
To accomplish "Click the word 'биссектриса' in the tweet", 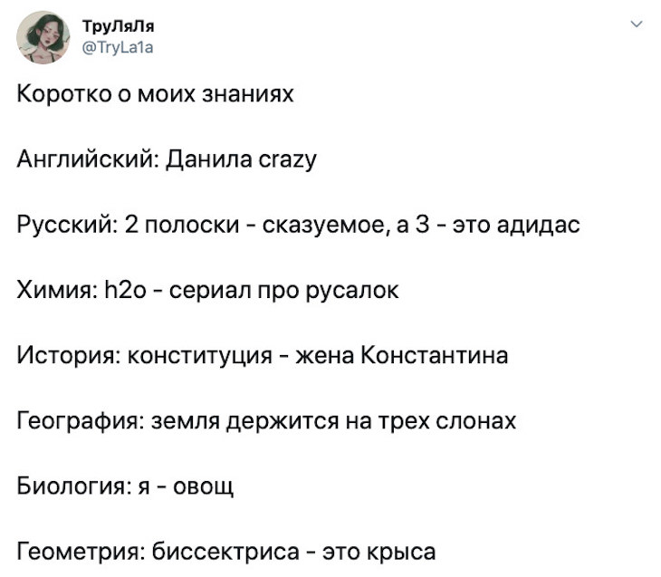I will point(225,552).
